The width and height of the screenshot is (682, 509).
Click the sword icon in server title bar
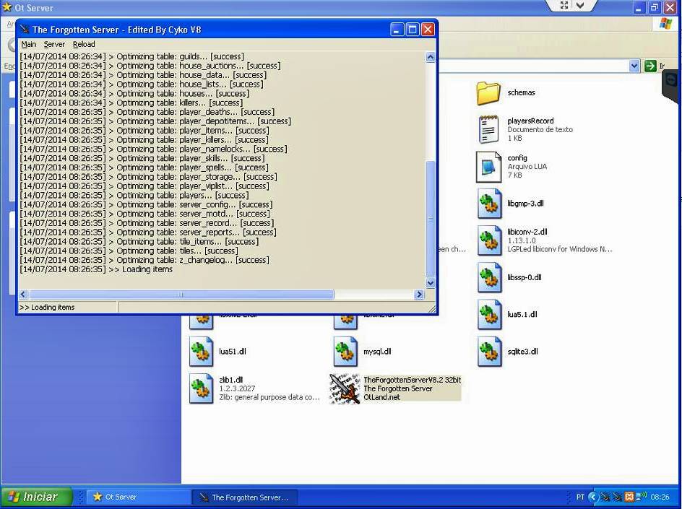(x=25, y=29)
